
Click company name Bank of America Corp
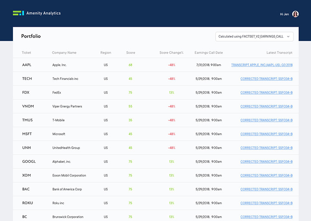67,189
